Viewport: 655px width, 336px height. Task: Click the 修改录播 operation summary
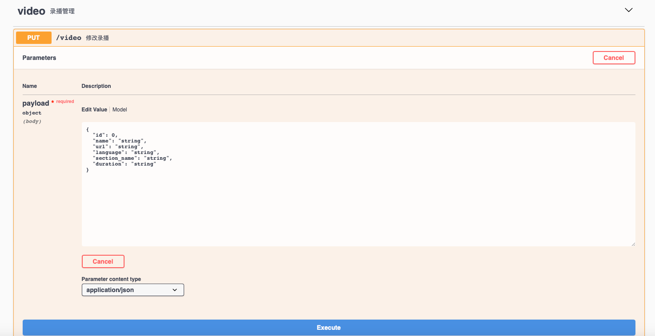coord(97,38)
